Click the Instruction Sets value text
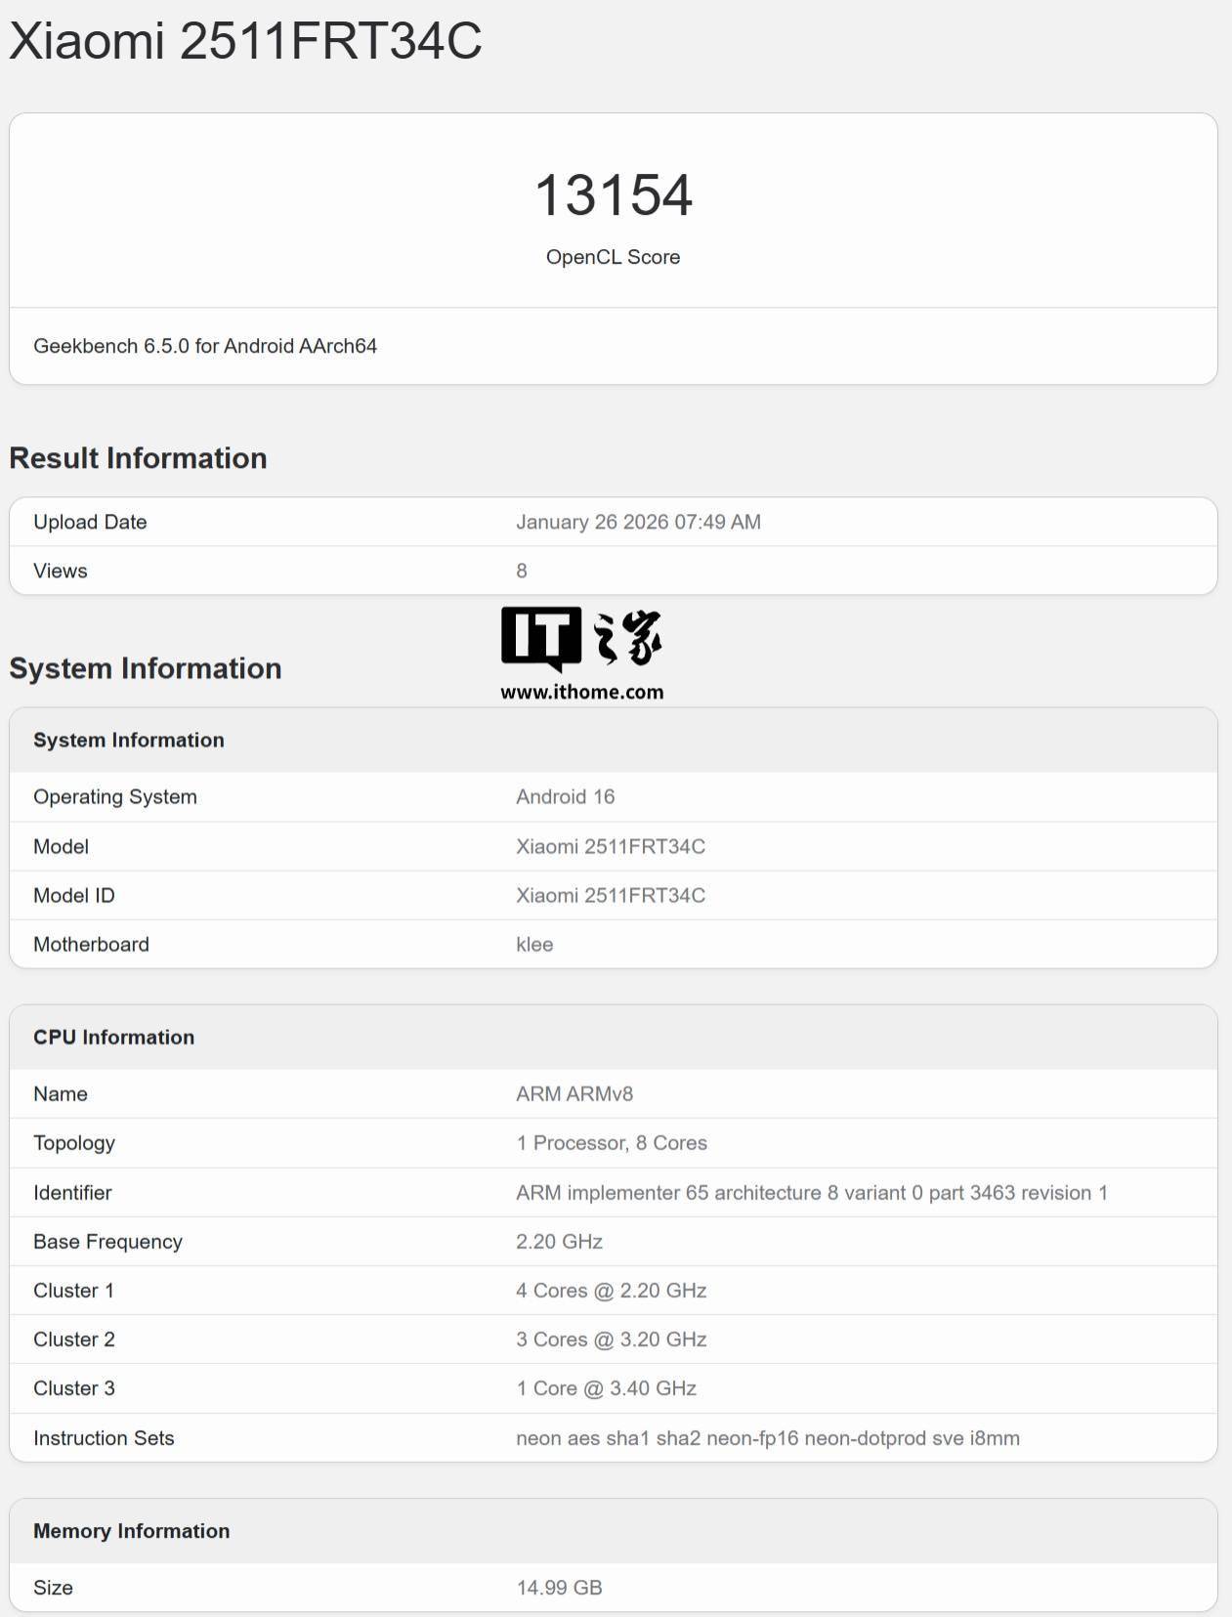 [x=768, y=1437]
